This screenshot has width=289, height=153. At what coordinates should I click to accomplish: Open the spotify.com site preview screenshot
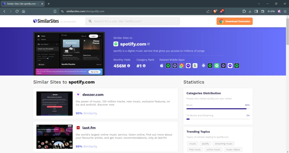69,54
